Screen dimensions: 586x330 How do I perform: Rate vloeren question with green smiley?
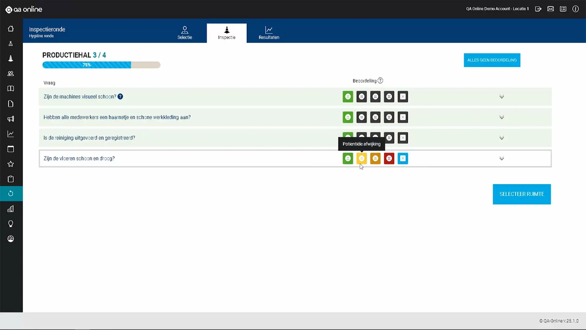click(x=348, y=158)
